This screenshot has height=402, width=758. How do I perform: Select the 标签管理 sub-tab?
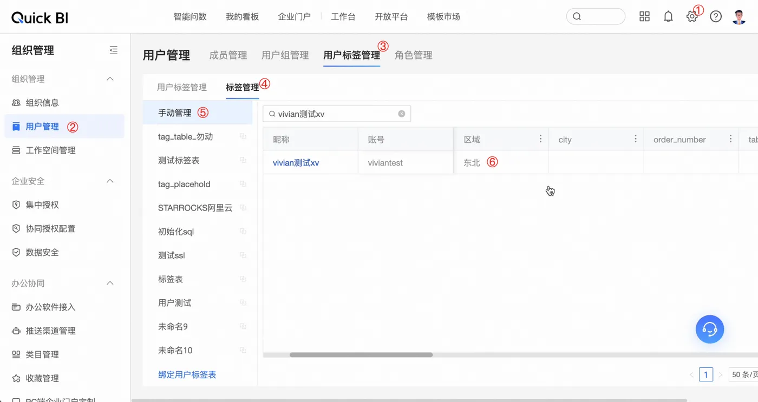(x=243, y=87)
